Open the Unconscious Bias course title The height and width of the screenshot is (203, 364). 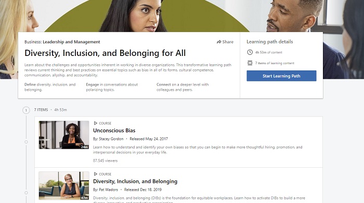coord(114,130)
